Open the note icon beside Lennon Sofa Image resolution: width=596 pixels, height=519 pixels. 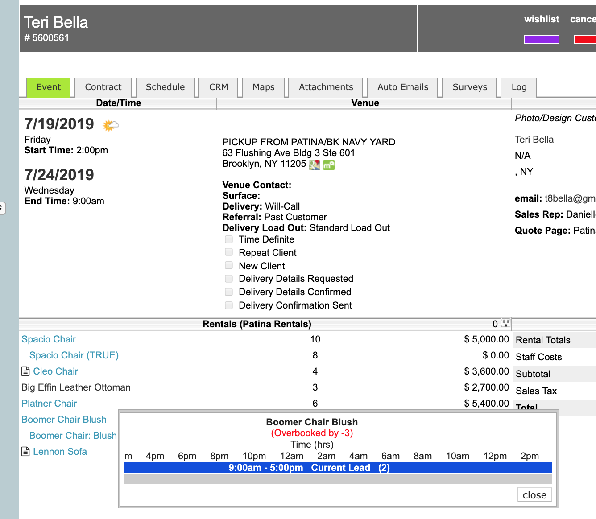point(26,451)
